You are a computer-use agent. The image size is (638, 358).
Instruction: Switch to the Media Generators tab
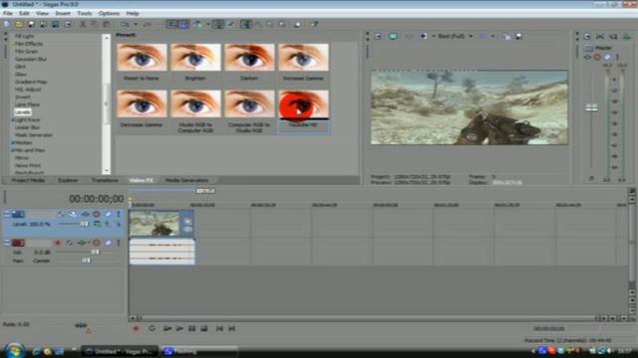tap(186, 180)
